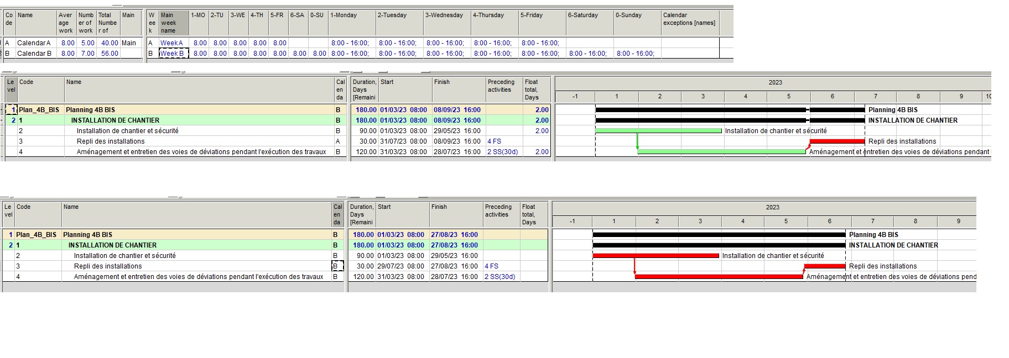1009x358 pixels.
Task: Click the 56.00 total hours cell for Calendar B
Action: [109, 54]
